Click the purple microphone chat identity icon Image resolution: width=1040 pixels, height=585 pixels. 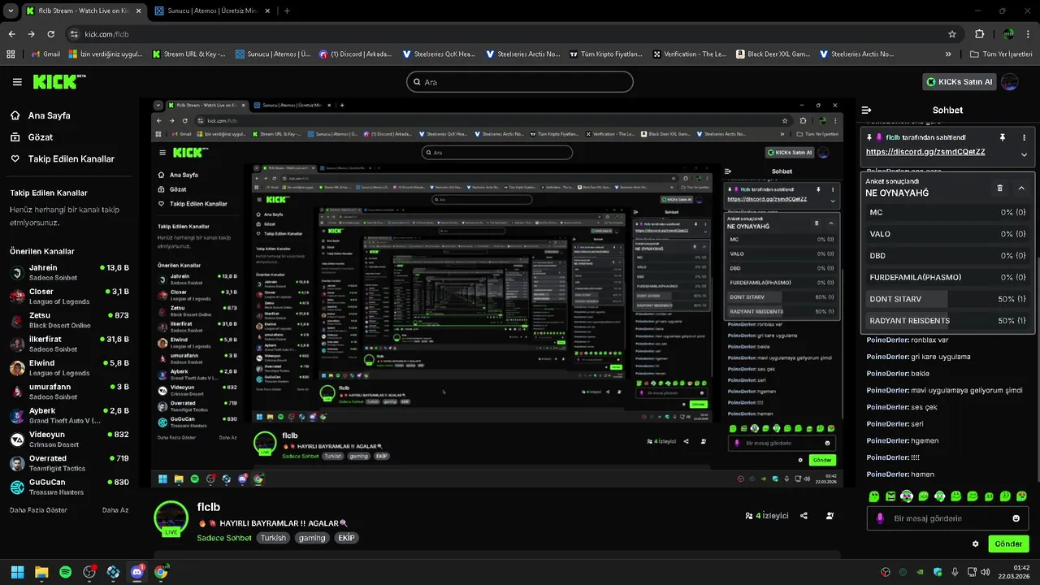click(880, 518)
